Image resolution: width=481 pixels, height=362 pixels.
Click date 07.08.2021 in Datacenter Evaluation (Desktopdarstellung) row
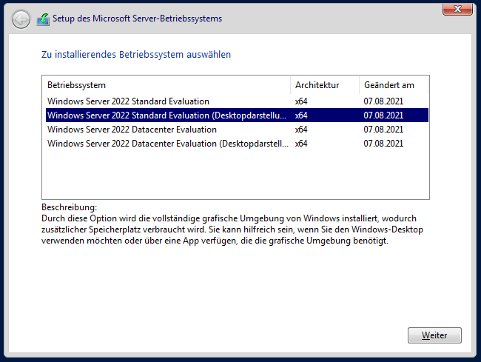click(383, 144)
